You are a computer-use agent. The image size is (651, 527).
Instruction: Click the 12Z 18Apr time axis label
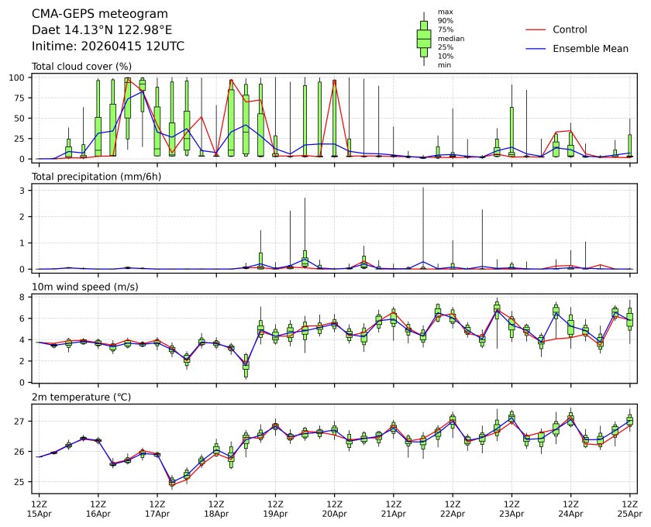click(216, 508)
